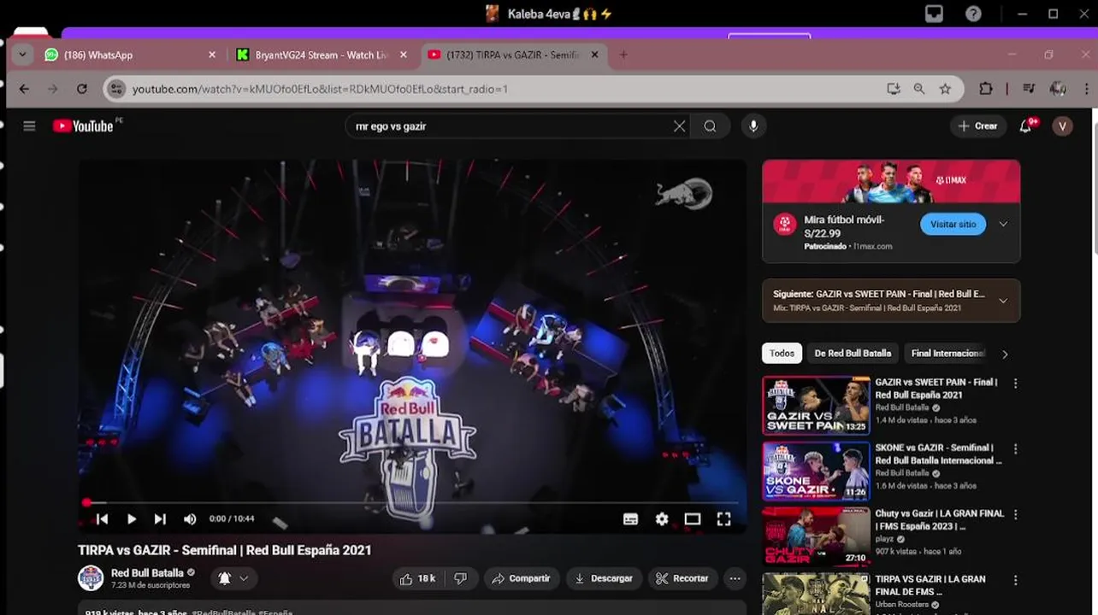Show more filter chips with right arrow
1098x615 pixels.
pyautogui.click(x=1005, y=354)
